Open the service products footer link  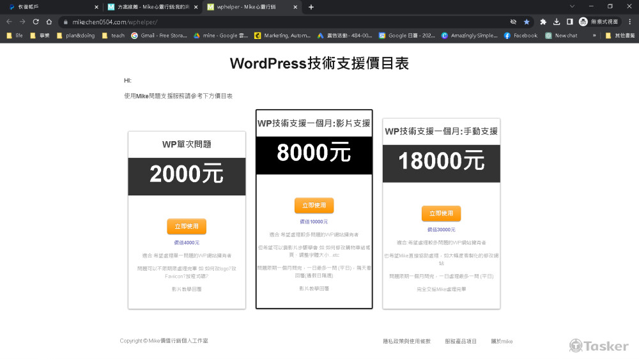click(x=461, y=342)
